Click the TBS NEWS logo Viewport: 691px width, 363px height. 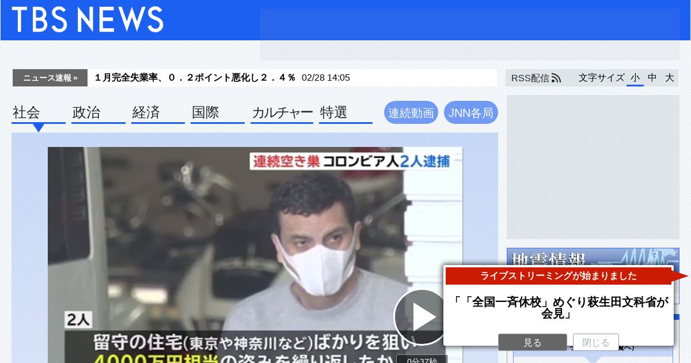coord(88,20)
